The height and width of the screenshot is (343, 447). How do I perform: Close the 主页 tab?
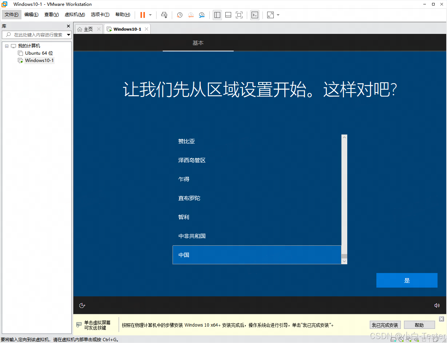coord(99,29)
